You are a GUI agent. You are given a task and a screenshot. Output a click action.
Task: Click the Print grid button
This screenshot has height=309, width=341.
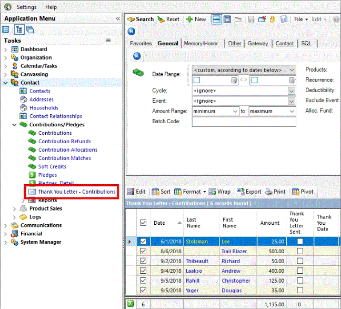tap(275, 192)
